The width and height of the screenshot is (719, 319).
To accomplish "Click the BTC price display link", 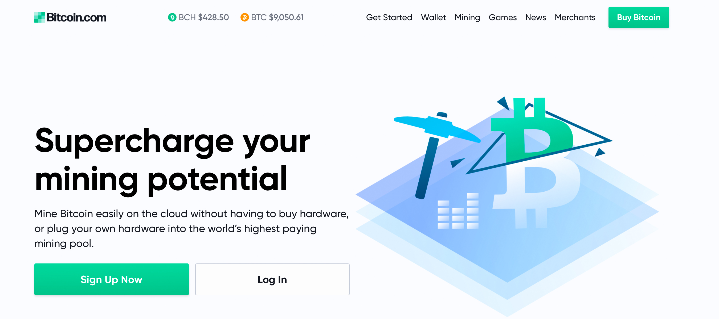I will point(271,17).
